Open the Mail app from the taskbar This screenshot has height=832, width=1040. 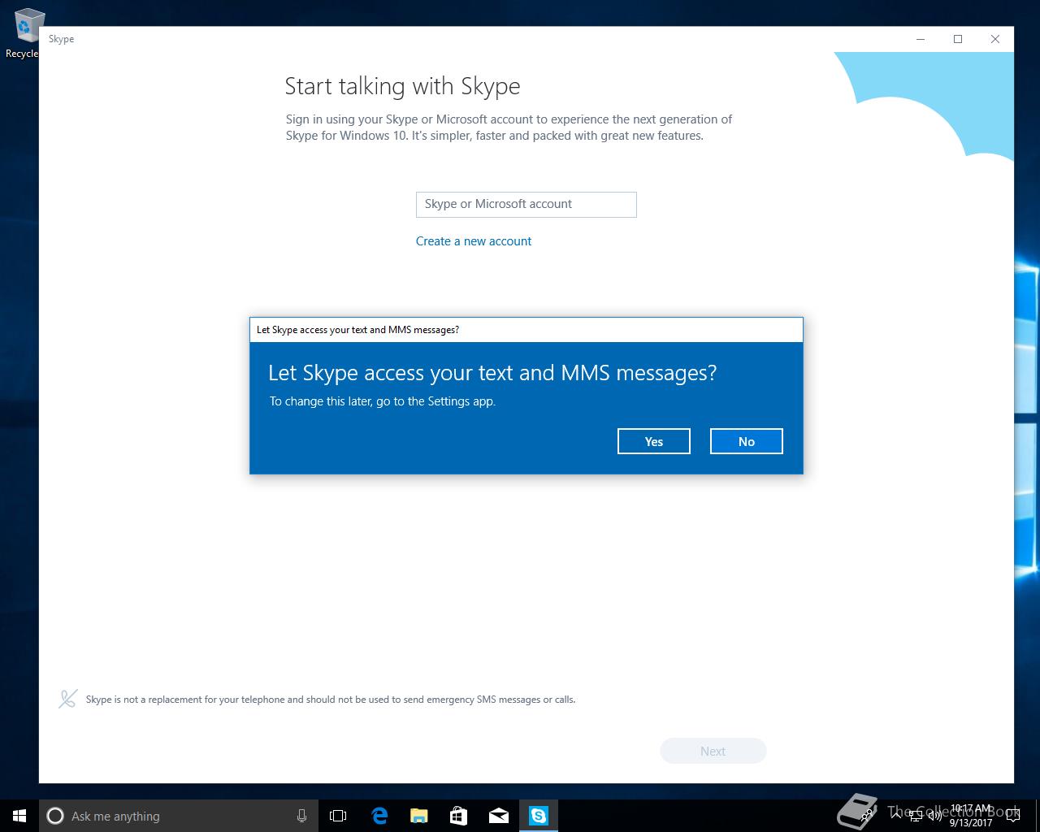(x=498, y=816)
